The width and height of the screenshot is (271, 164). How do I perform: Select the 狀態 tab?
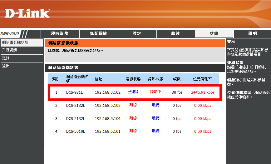click(214, 33)
